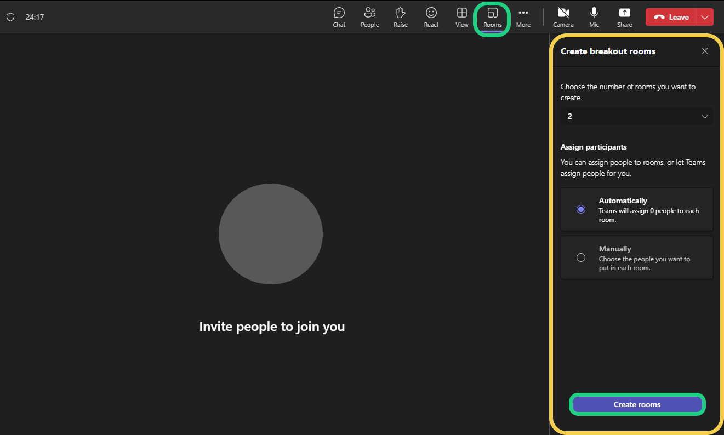Screen dimensions: 724x435
Task: Share your screen content
Action: click(624, 17)
